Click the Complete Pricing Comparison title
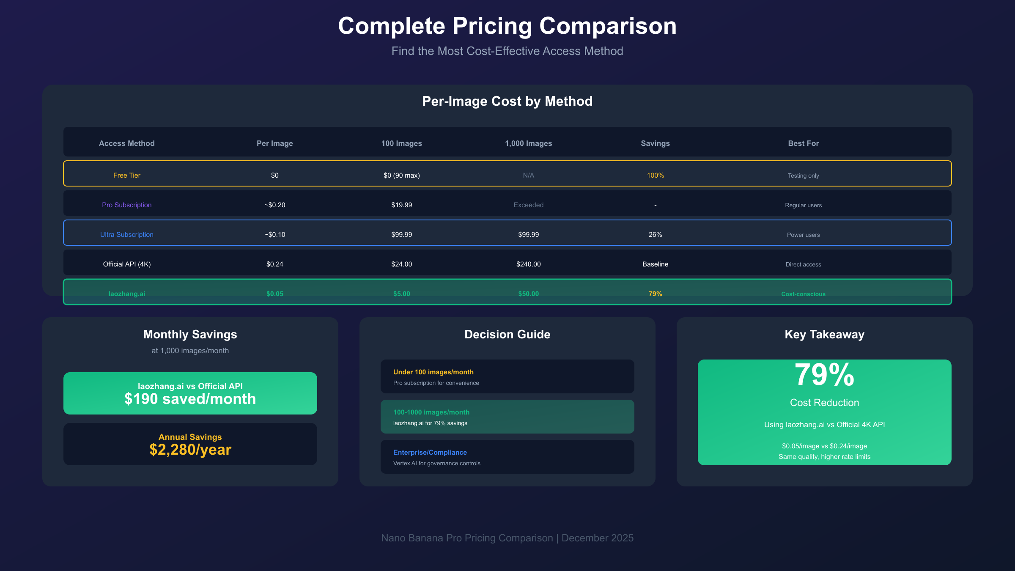This screenshot has height=571, width=1015. pyautogui.click(x=507, y=26)
